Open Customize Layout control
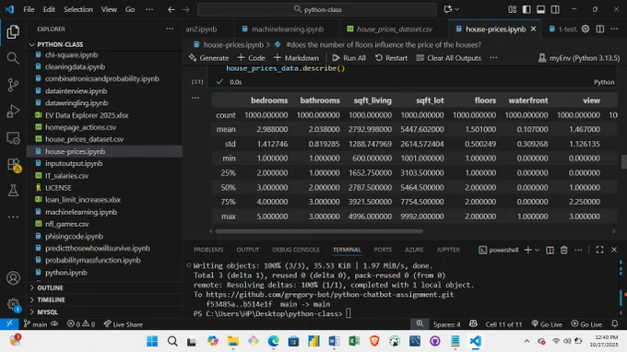627x352 pixels. pyautogui.click(x=513, y=9)
